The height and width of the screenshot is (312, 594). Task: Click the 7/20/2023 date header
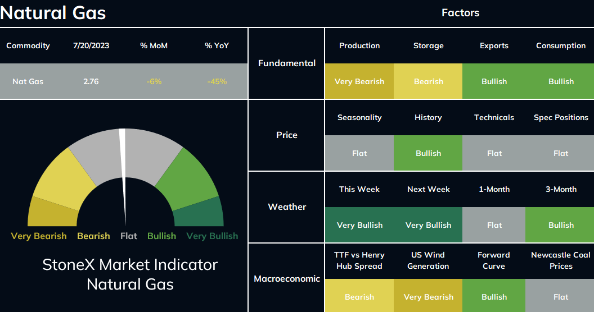[x=91, y=45]
